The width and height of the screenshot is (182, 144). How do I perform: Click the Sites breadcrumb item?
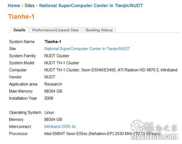pos(29,6)
